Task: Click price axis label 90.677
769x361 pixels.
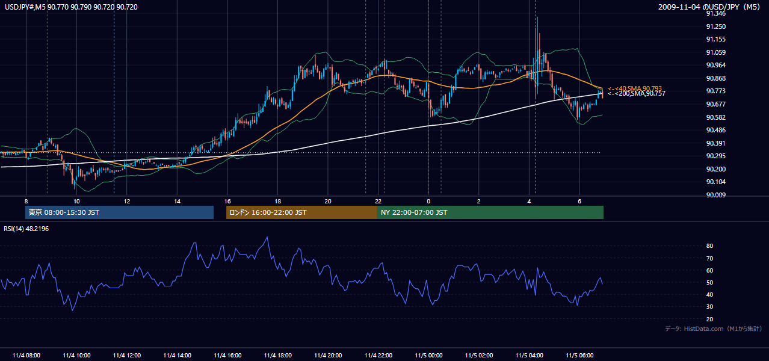Action: 715,104
